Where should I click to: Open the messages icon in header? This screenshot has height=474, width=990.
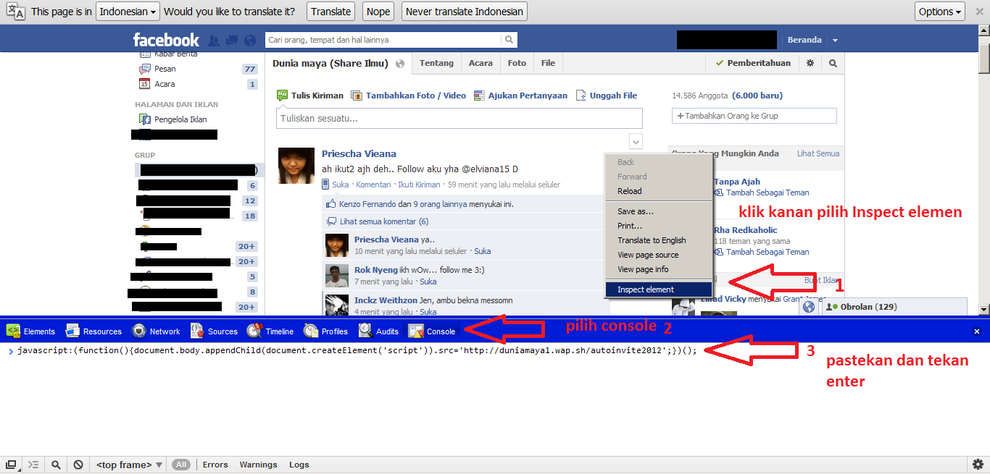click(232, 40)
